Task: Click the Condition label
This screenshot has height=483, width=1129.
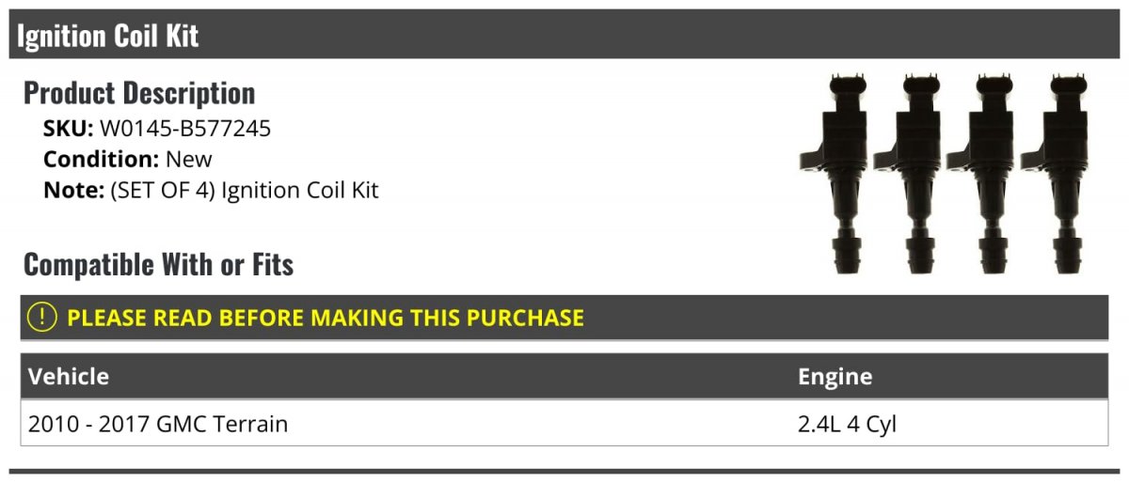Action: pyautogui.click(x=102, y=159)
